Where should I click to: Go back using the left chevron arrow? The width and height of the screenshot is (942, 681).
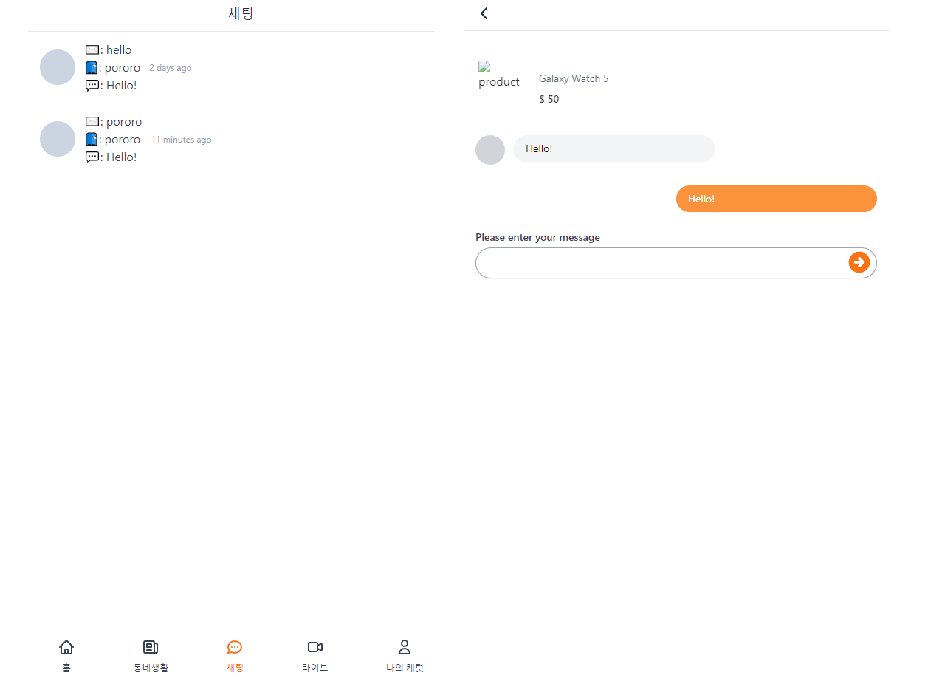tap(484, 13)
